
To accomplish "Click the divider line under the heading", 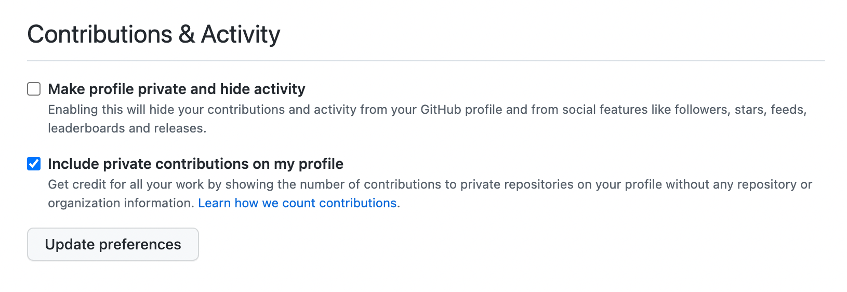I will point(426,61).
